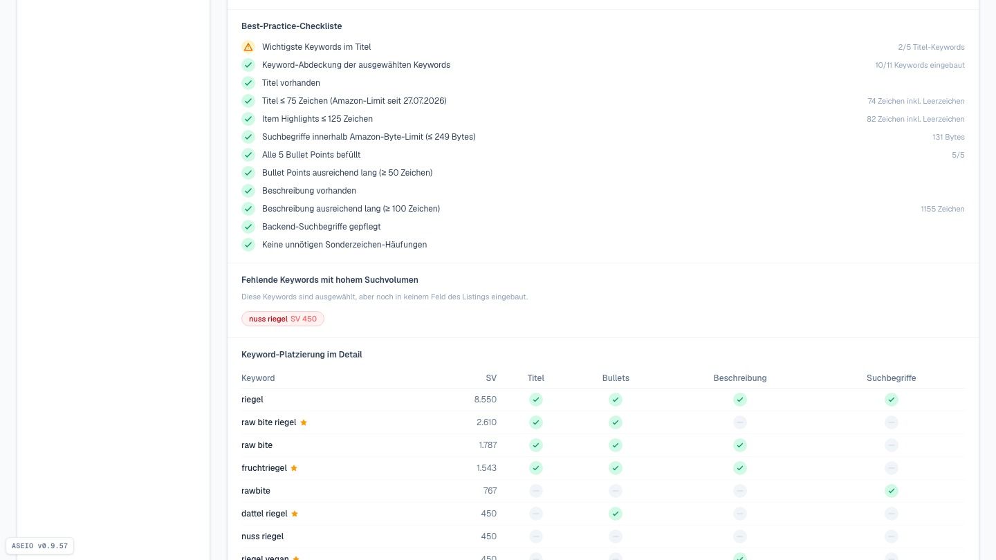Click the 1.787 search volume cell
This screenshot has height=560, width=996.
click(x=488, y=445)
